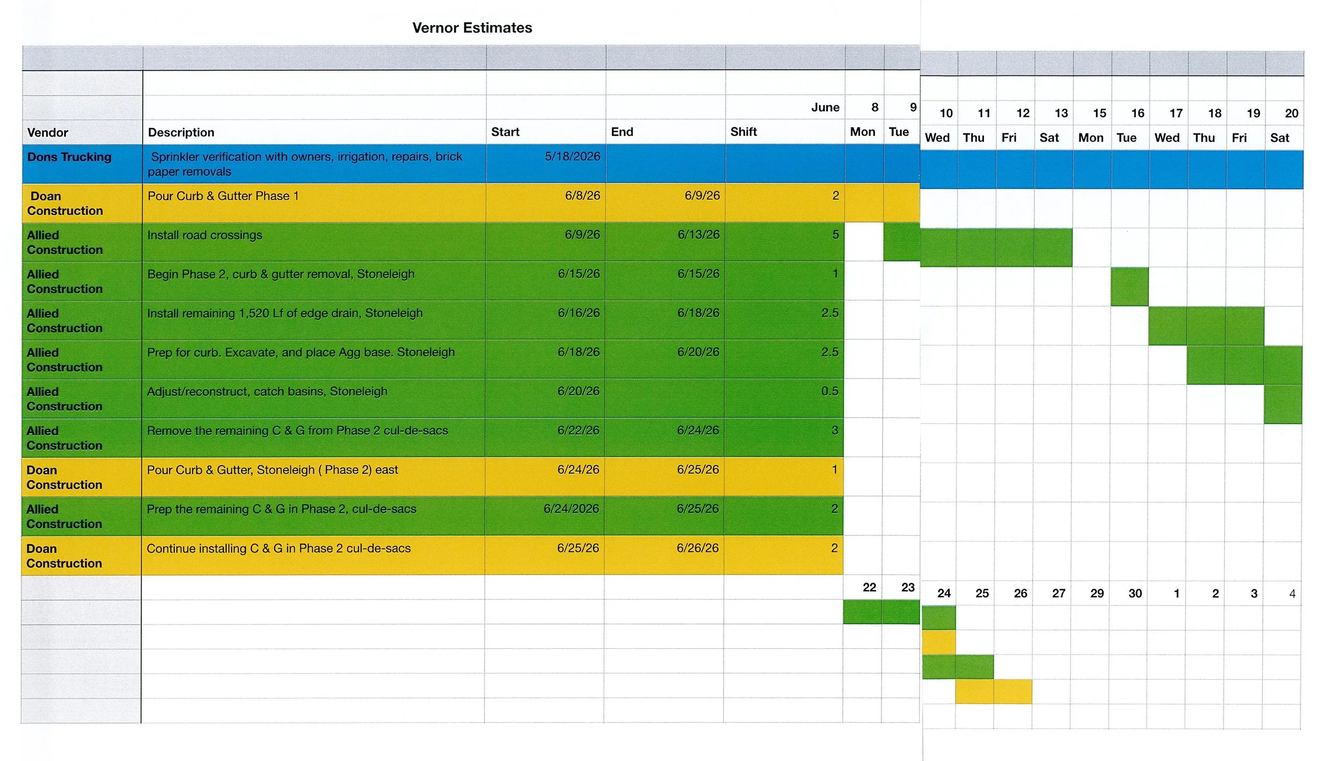
Task: Select start date '6/24/2026'
Action: (x=571, y=509)
